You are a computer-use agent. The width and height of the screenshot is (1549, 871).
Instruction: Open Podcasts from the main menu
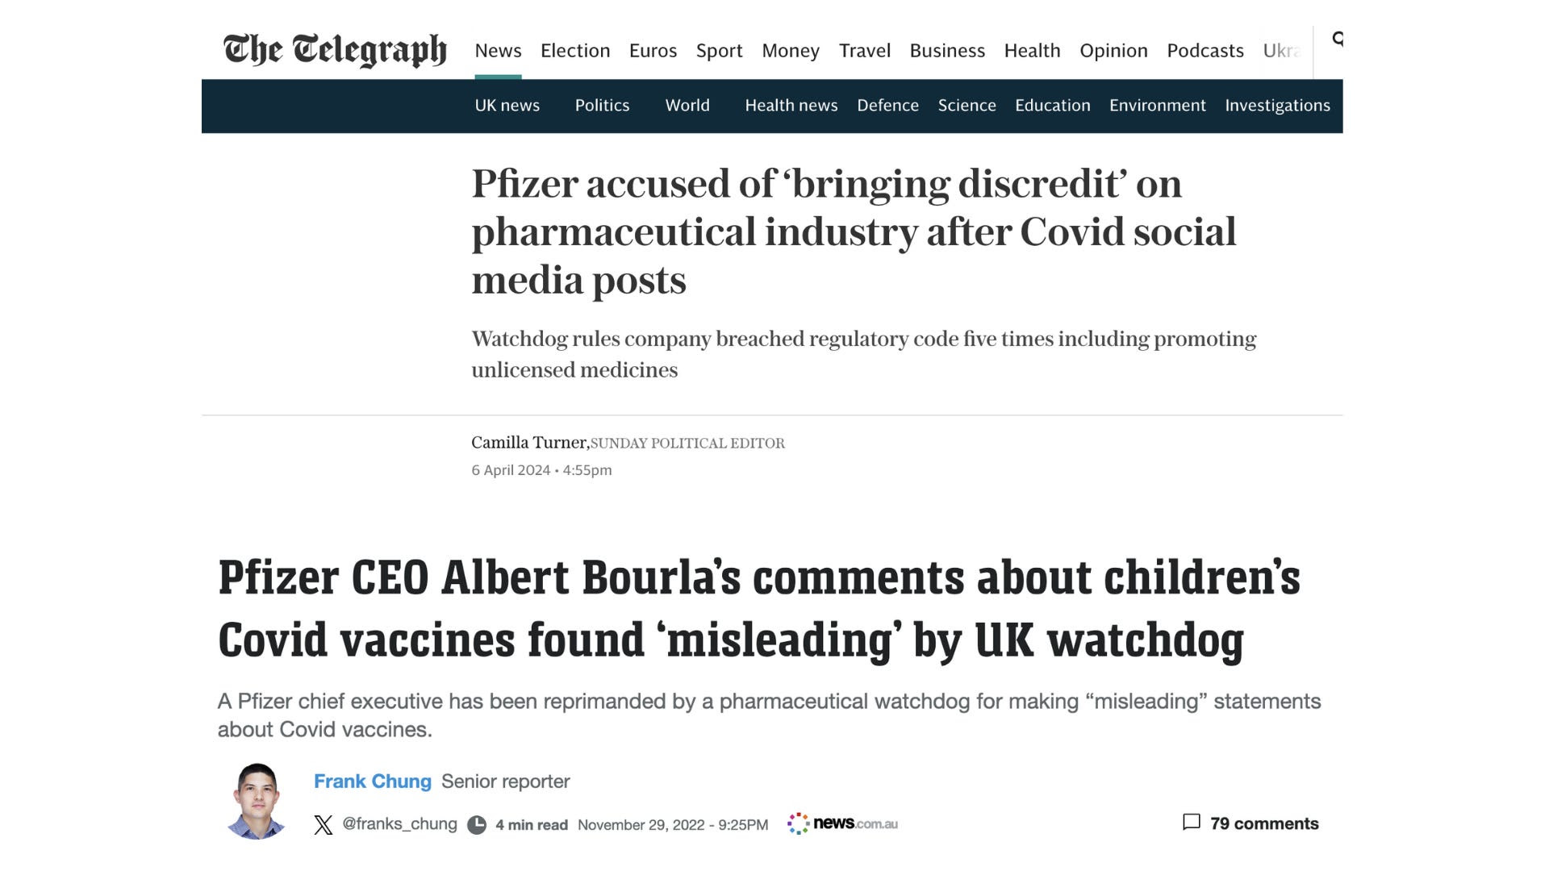1205,51
